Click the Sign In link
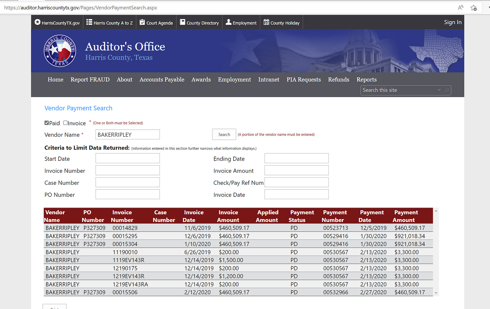 (x=453, y=22)
